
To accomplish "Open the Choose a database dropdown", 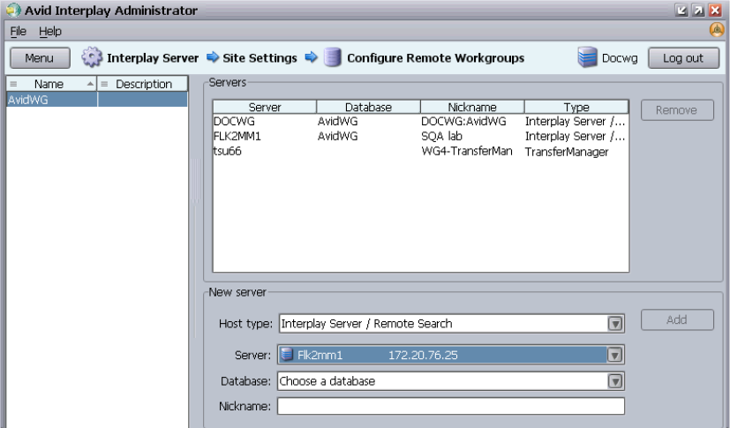I will point(617,381).
